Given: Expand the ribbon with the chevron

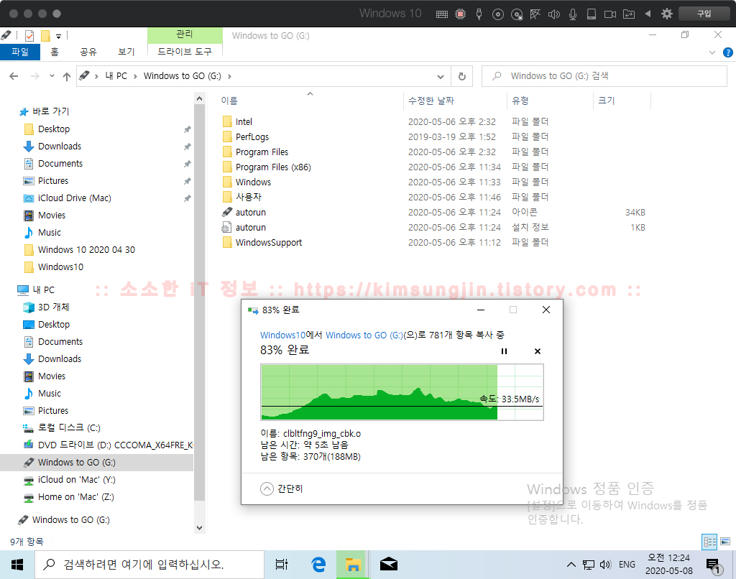Looking at the screenshot, I should pyautogui.click(x=712, y=52).
